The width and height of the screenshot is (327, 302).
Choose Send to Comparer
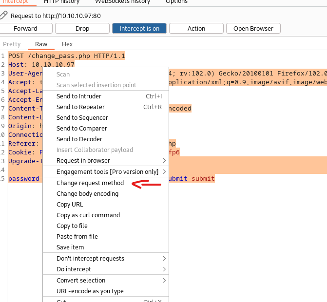[x=106, y=129]
